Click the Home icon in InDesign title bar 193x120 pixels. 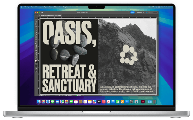[42, 12]
